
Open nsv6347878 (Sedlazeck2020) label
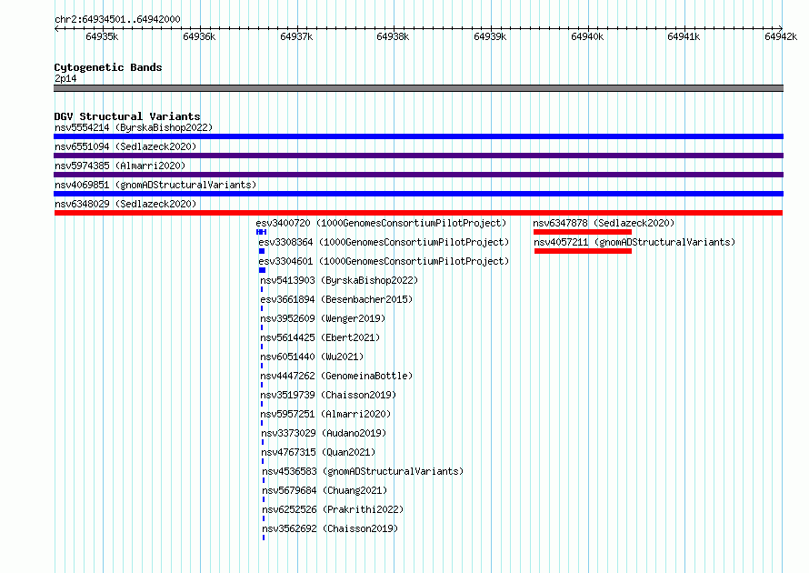pyautogui.click(x=604, y=223)
